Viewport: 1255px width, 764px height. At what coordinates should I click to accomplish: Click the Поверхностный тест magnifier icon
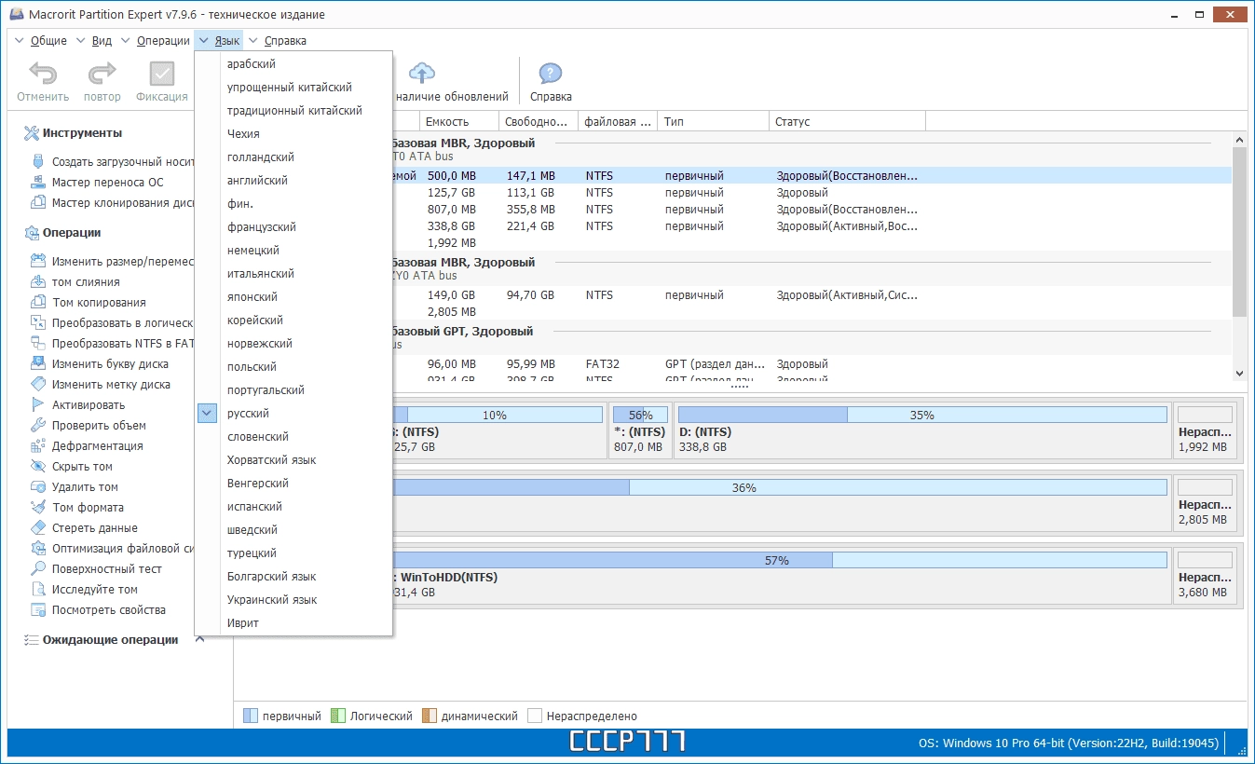tap(38, 569)
